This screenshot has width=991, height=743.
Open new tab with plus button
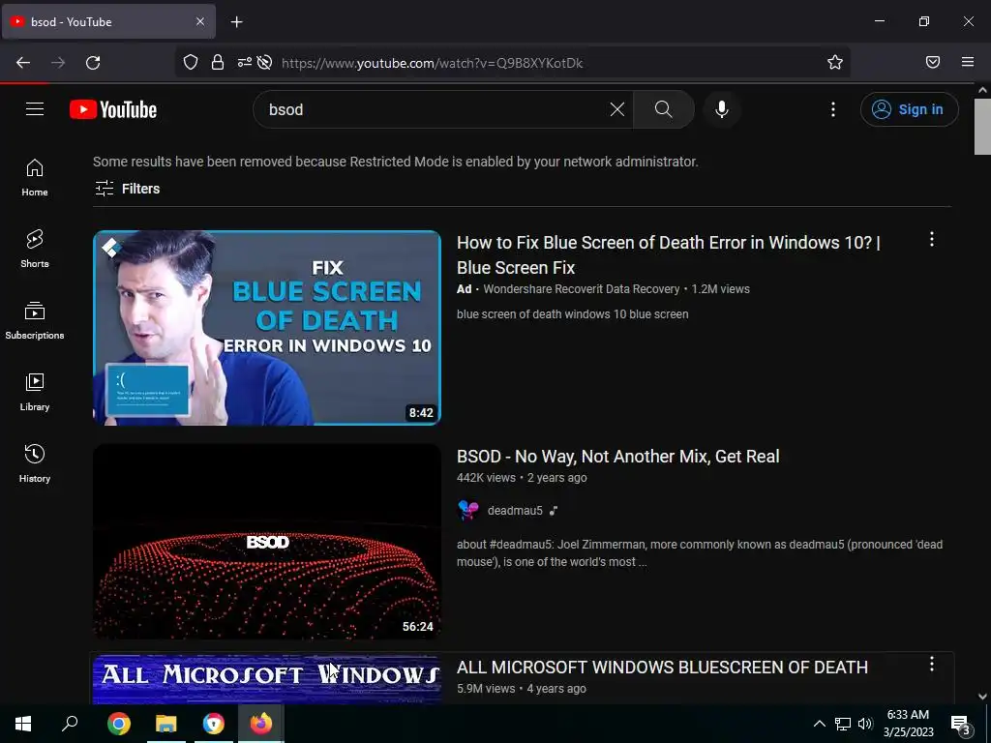tap(236, 22)
